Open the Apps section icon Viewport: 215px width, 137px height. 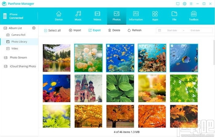[155, 14]
